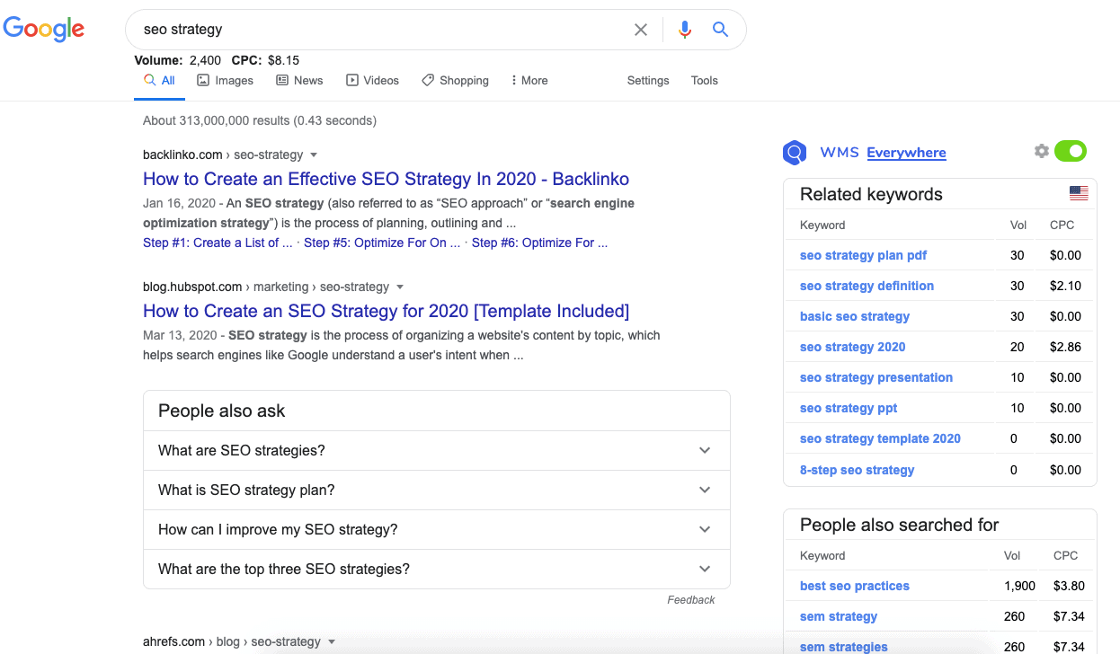Screen dimensions: 1120x654
Task: Switch to the Images tab
Action: (x=225, y=80)
